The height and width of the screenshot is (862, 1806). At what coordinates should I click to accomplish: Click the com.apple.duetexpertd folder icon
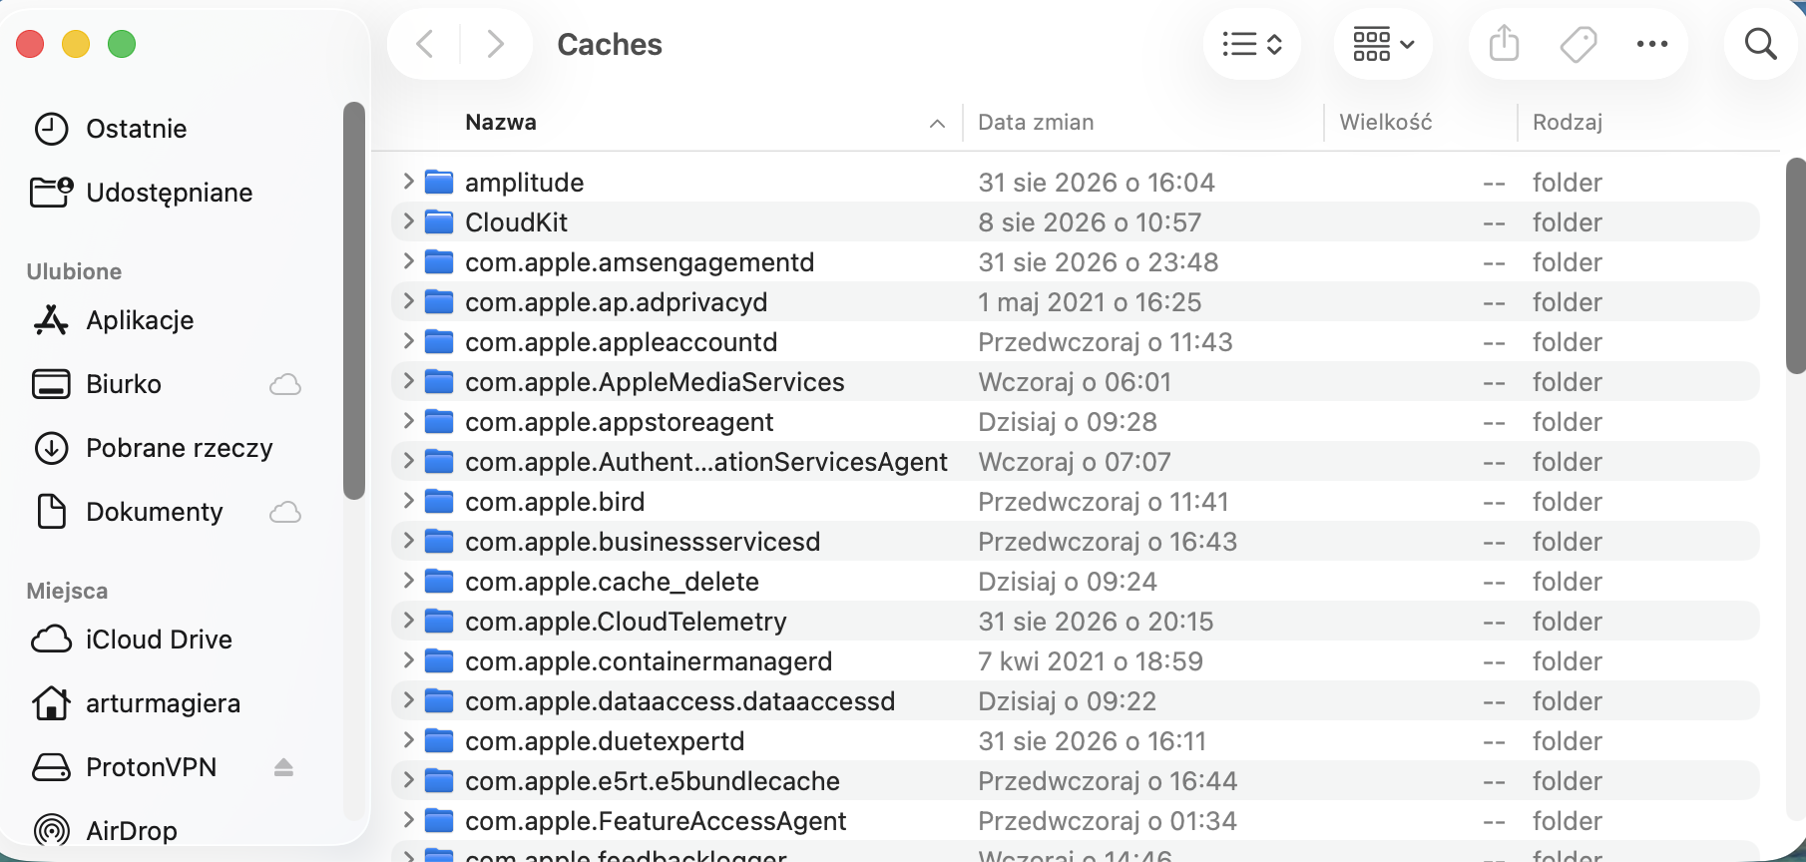[x=439, y=740]
